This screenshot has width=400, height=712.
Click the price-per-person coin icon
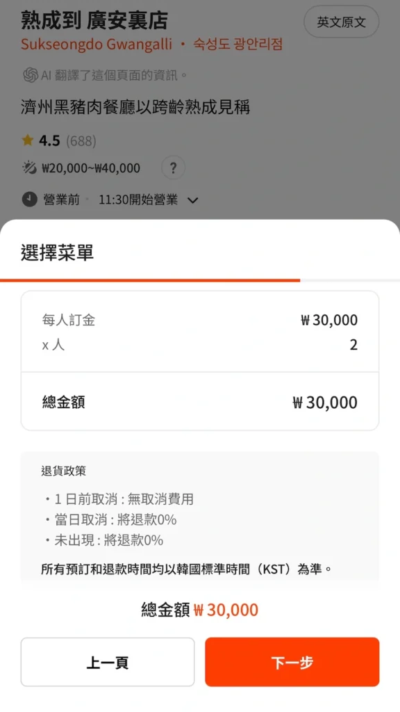pos(27,168)
